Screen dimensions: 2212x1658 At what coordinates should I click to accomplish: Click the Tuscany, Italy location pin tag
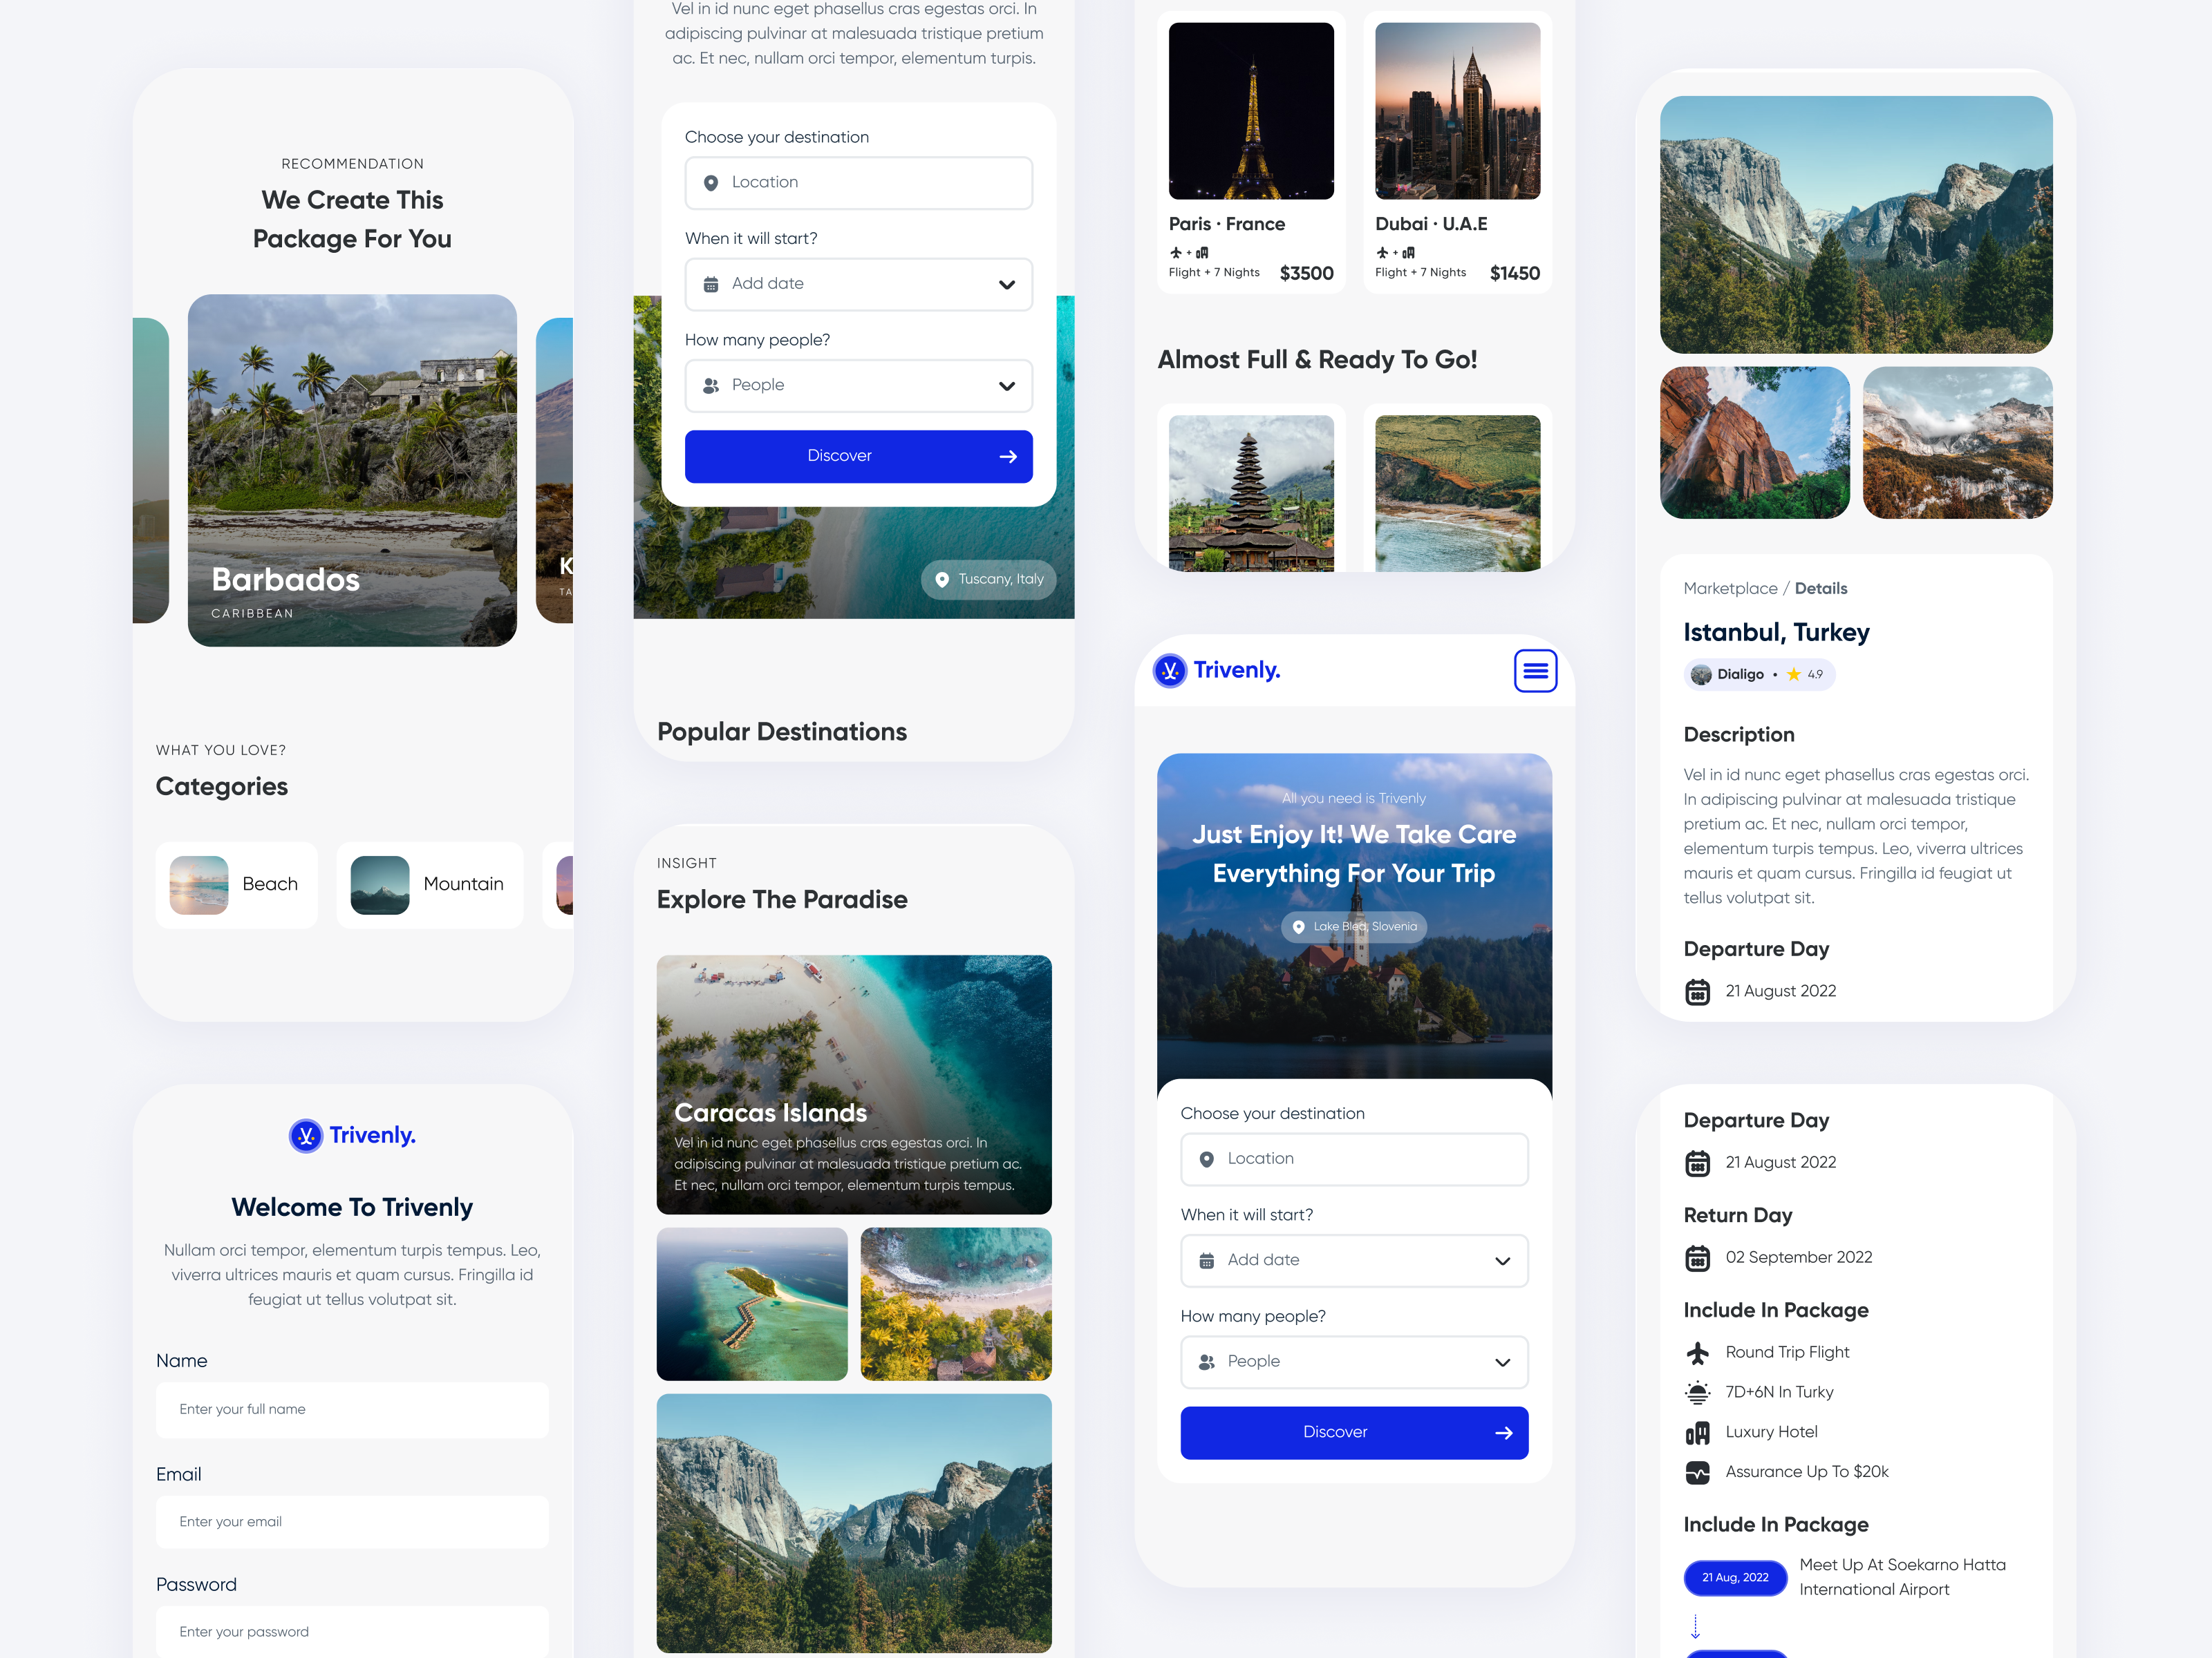(x=988, y=580)
